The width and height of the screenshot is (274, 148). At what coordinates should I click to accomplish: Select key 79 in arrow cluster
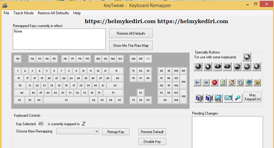[133, 100]
